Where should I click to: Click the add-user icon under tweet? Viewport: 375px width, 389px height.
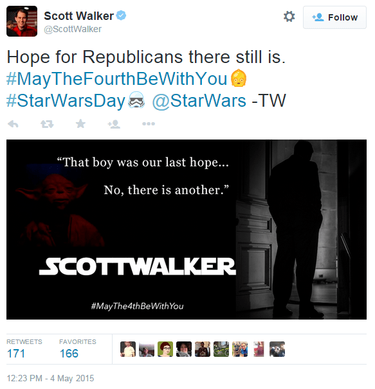[114, 124]
